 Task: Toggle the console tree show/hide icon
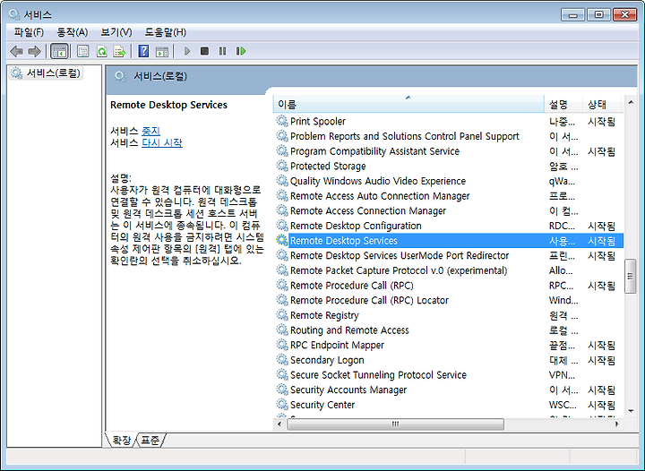point(59,51)
